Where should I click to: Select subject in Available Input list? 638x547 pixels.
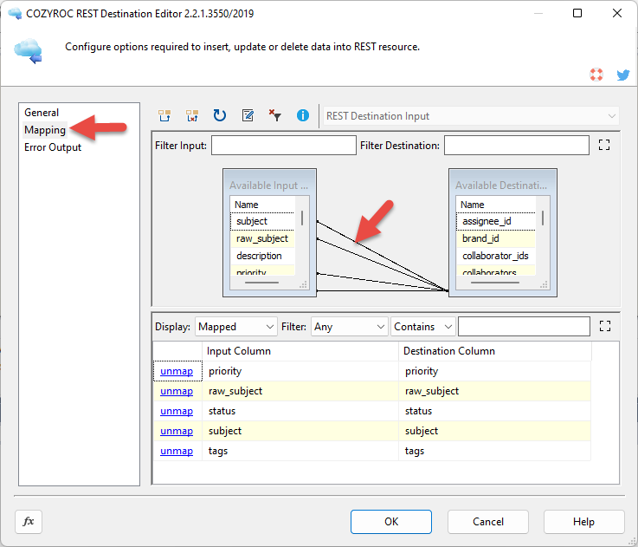point(262,221)
